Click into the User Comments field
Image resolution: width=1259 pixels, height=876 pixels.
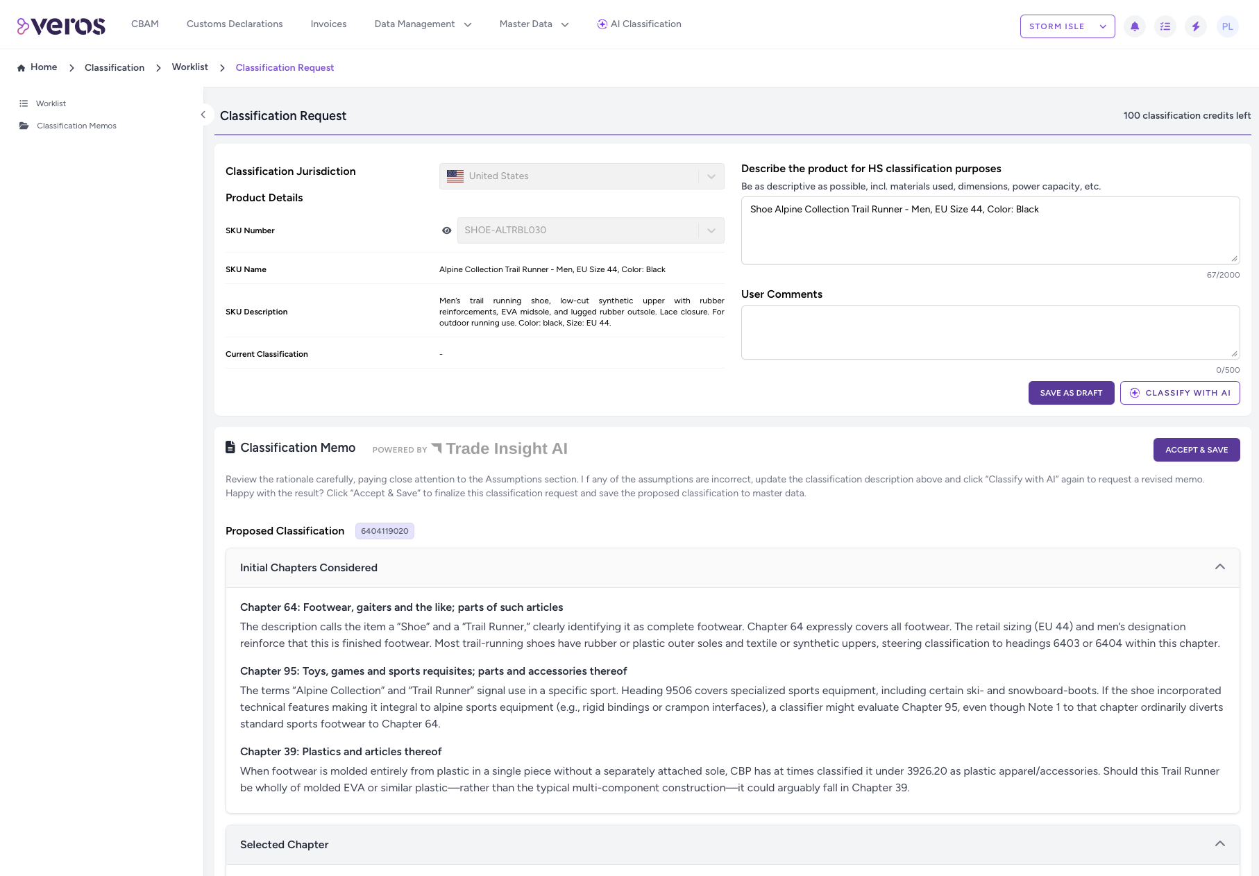pos(990,332)
